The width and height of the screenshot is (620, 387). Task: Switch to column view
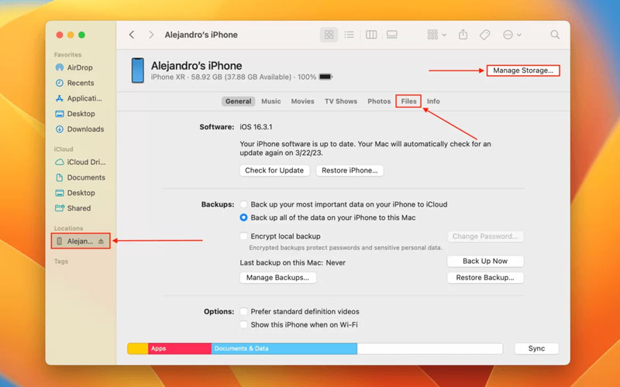(371, 35)
